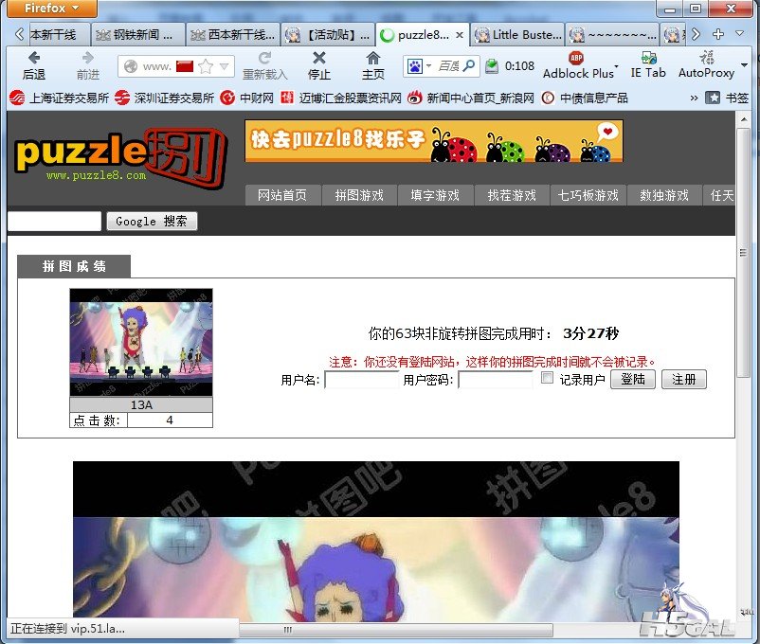This screenshot has height=644, width=760.
Task: Switch to the 钢铁新闻 tab
Action: 138,35
